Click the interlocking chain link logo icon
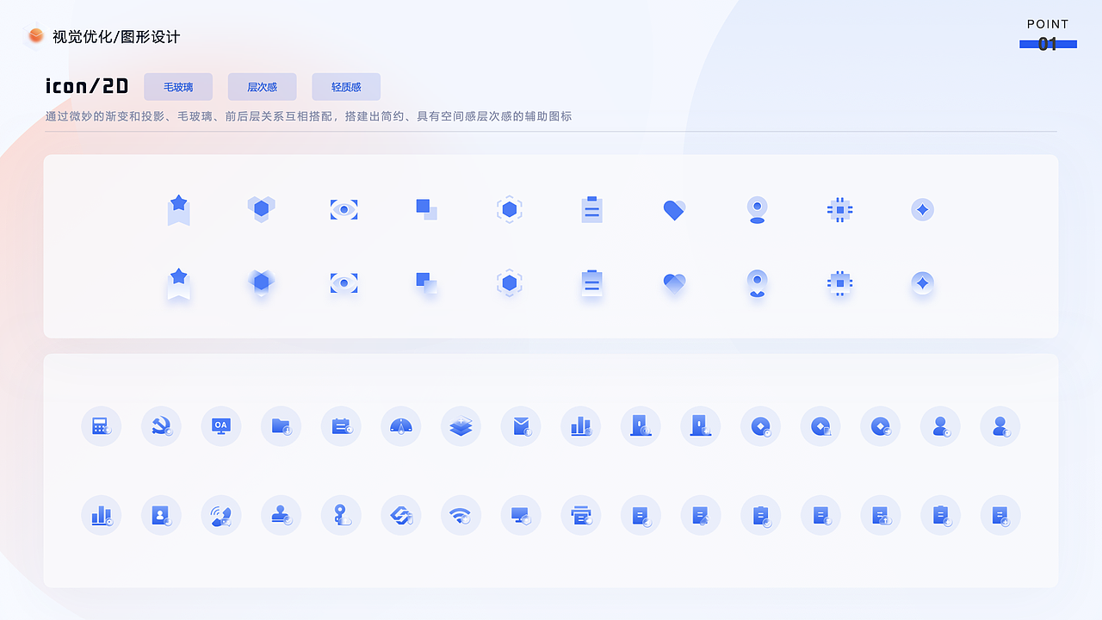The height and width of the screenshot is (620, 1102). point(400,515)
